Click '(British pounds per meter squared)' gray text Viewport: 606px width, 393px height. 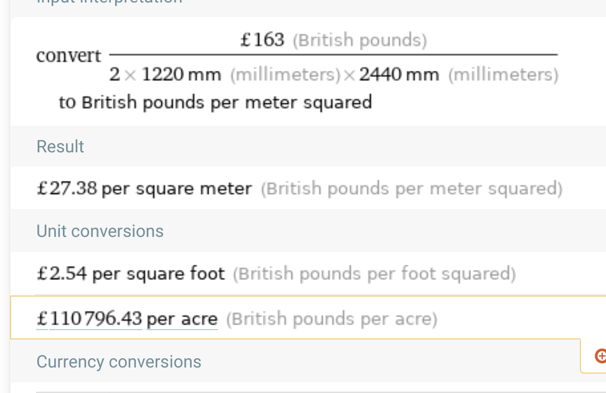click(x=412, y=189)
